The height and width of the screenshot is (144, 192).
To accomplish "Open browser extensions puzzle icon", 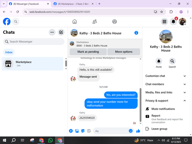I will click(x=171, y=12).
